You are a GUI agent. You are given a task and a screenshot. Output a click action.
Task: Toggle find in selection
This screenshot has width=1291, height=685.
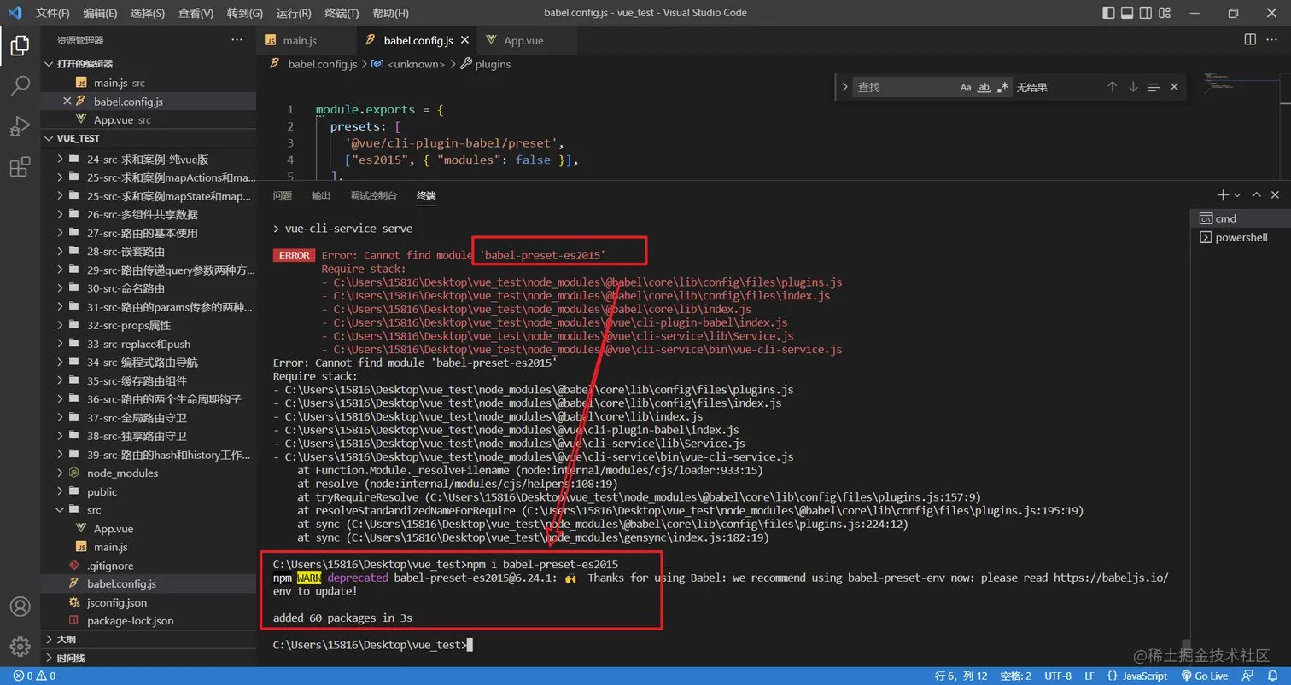coord(1154,87)
